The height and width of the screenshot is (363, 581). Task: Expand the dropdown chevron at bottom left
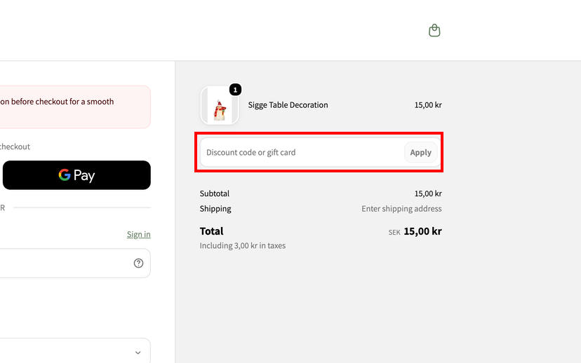tap(138, 352)
